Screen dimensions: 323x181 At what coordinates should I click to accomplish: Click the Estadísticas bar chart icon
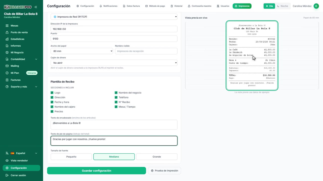pyautogui.click(x=7, y=39)
